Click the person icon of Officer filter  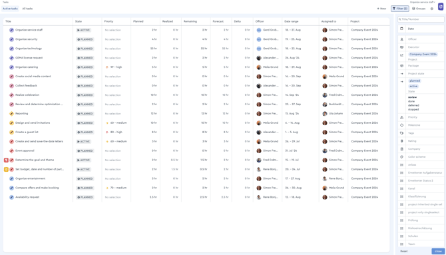401,39
